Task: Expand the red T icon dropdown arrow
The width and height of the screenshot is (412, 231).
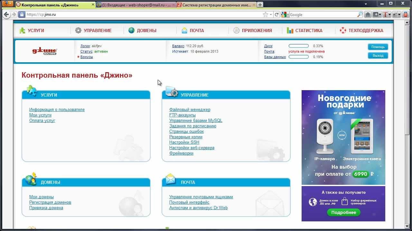Action: click(x=389, y=14)
